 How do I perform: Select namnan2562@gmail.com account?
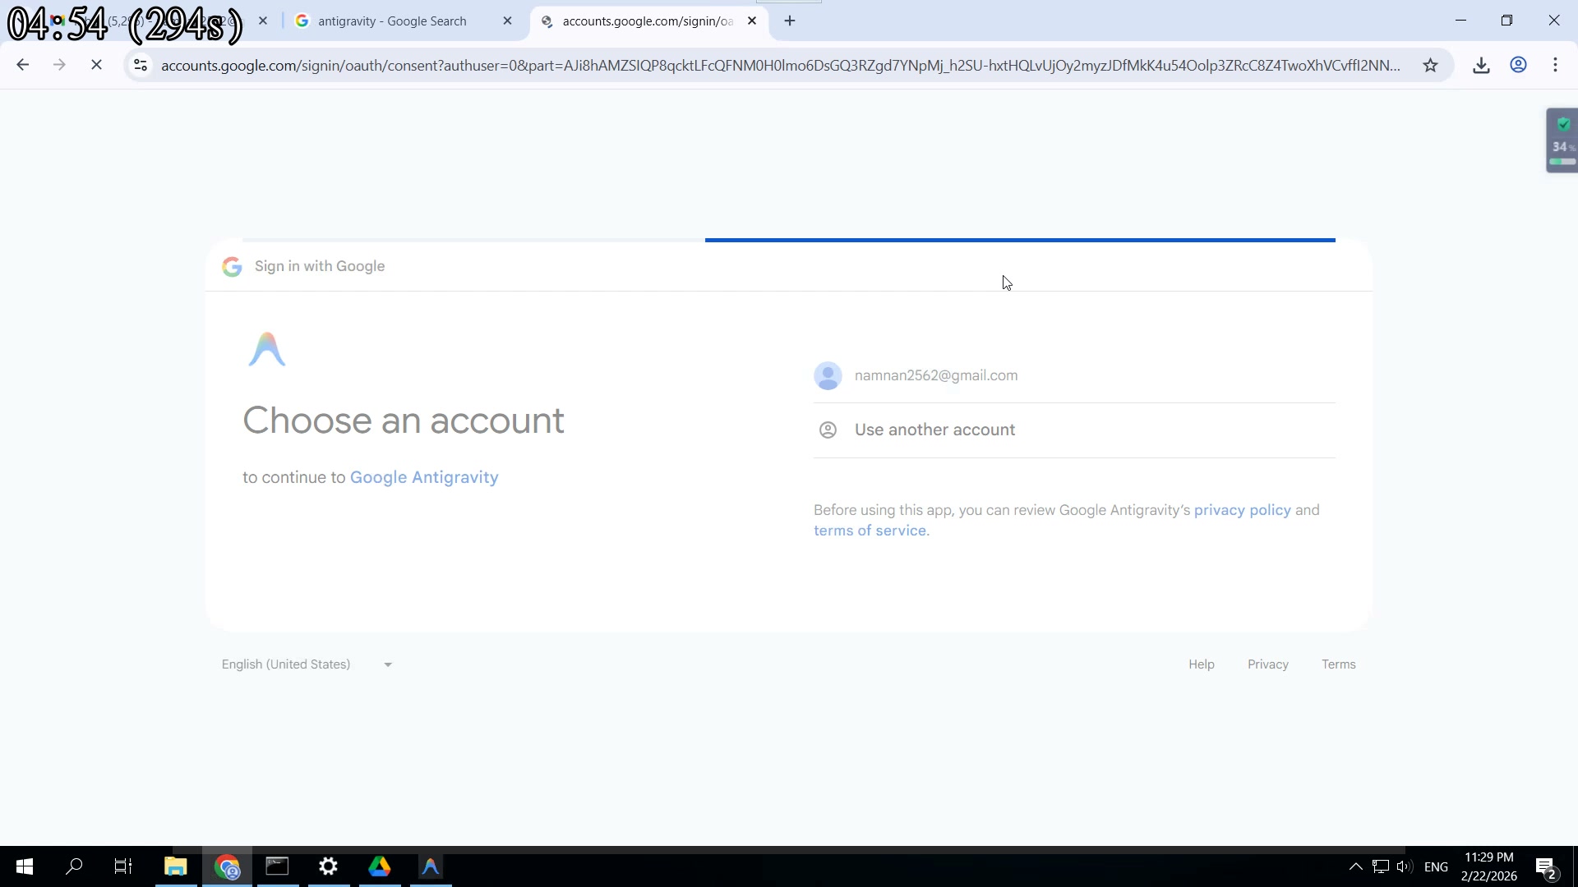935,375
